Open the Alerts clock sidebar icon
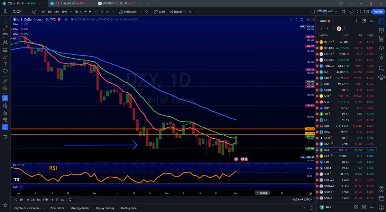Image resolution: width=386 pixels, height=212 pixels. click(x=381, y=30)
